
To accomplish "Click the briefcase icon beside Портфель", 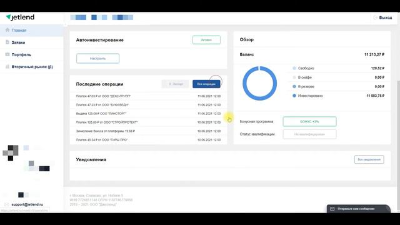I will (7, 54).
